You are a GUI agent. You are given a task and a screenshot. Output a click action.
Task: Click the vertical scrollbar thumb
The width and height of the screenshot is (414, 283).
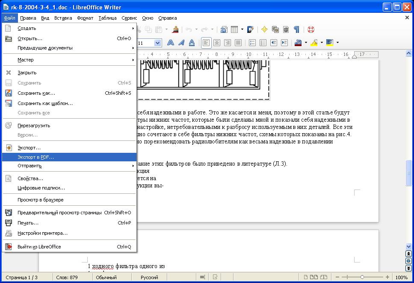click(x=408, y=173)
